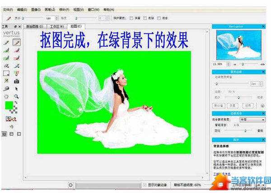Click the navigator zoom percent spinner
This screenshot has width=271, height=193.
pyautogui.click(x=228, y=64)
